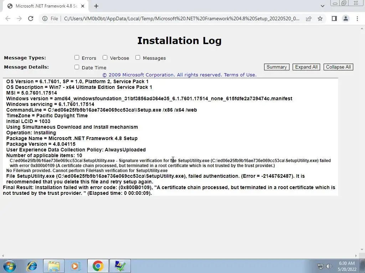Open the Windows Start orb
Viewport: 365px width, 273px height.
(x=10, y=266)
